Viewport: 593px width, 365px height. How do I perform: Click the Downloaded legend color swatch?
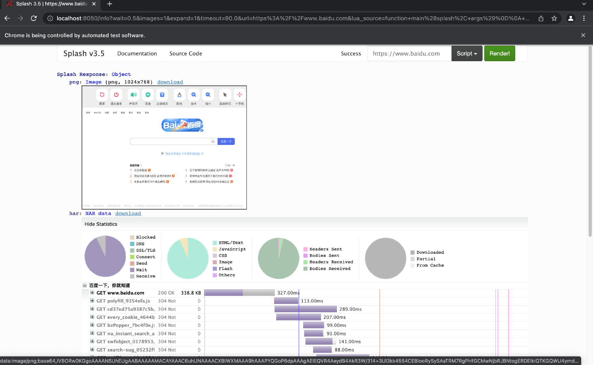click(412, 252)
